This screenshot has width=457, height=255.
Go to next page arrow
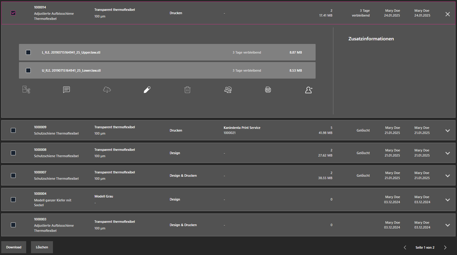(445, 247)
